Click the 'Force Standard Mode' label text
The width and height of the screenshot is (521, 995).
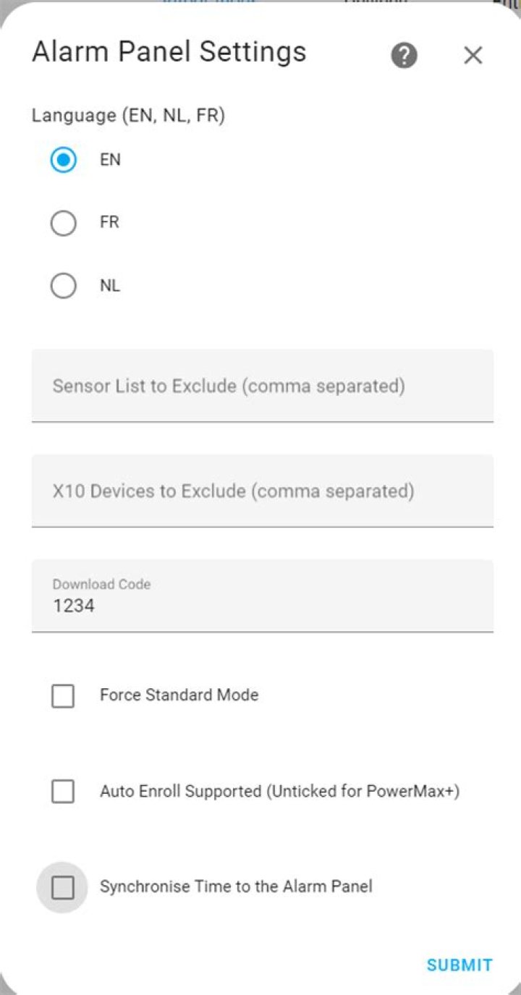pos(179,695)
